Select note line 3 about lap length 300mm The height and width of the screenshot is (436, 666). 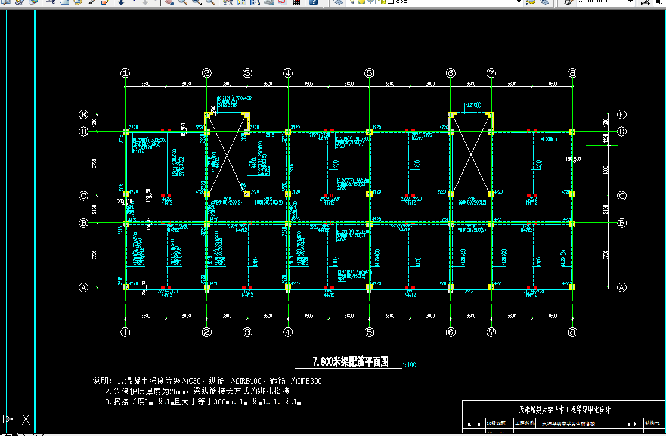203,401
